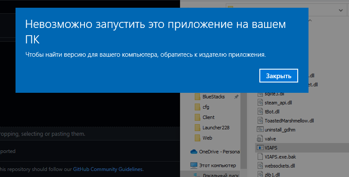Select the tBot.dll file
The image size is (349, 177).
coord(272,112)
